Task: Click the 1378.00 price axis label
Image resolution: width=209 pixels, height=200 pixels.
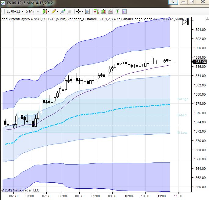Action: pos(200,104)
